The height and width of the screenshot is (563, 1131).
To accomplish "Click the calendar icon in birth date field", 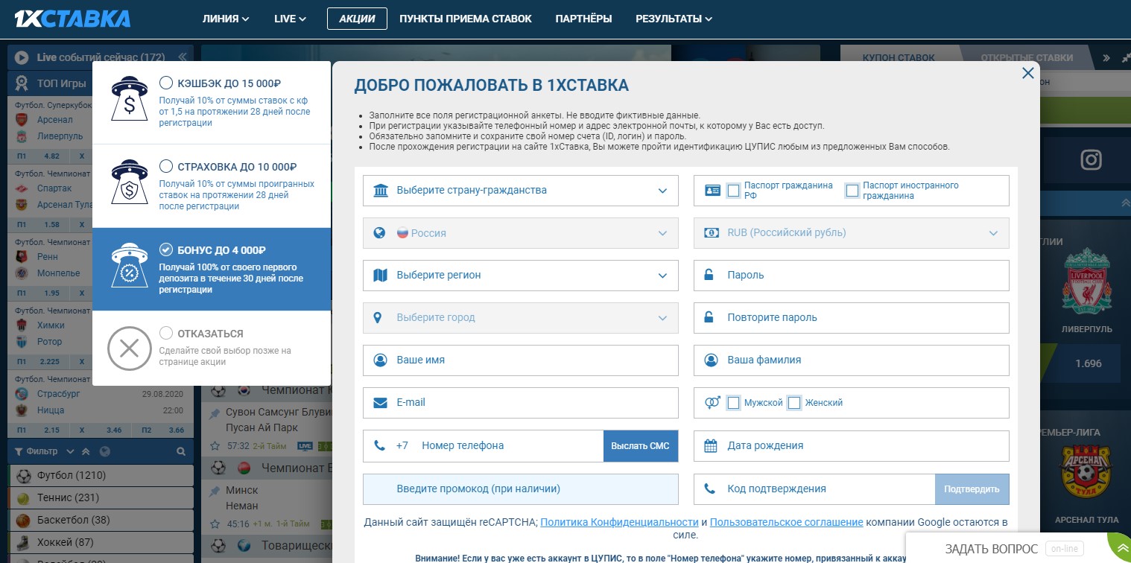I will (x=712, y=446).
